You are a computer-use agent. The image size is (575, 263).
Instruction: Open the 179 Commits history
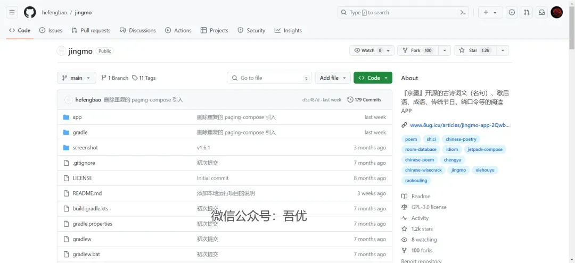364,99
